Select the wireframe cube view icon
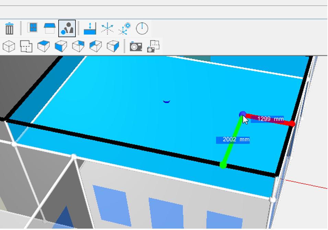The width and height of the screenshot is (328, 230). (9, 46)
